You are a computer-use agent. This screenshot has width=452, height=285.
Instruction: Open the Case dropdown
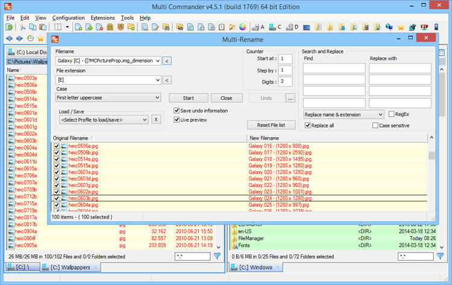pyautogui.click(x=108, y=97)
